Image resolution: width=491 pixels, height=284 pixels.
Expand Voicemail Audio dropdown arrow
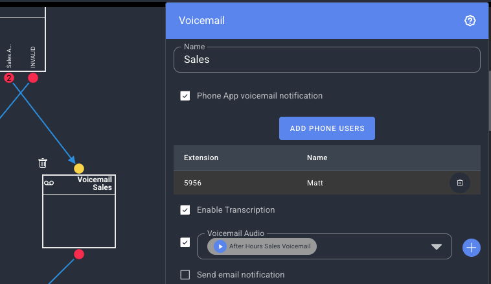tap(436, 246)
